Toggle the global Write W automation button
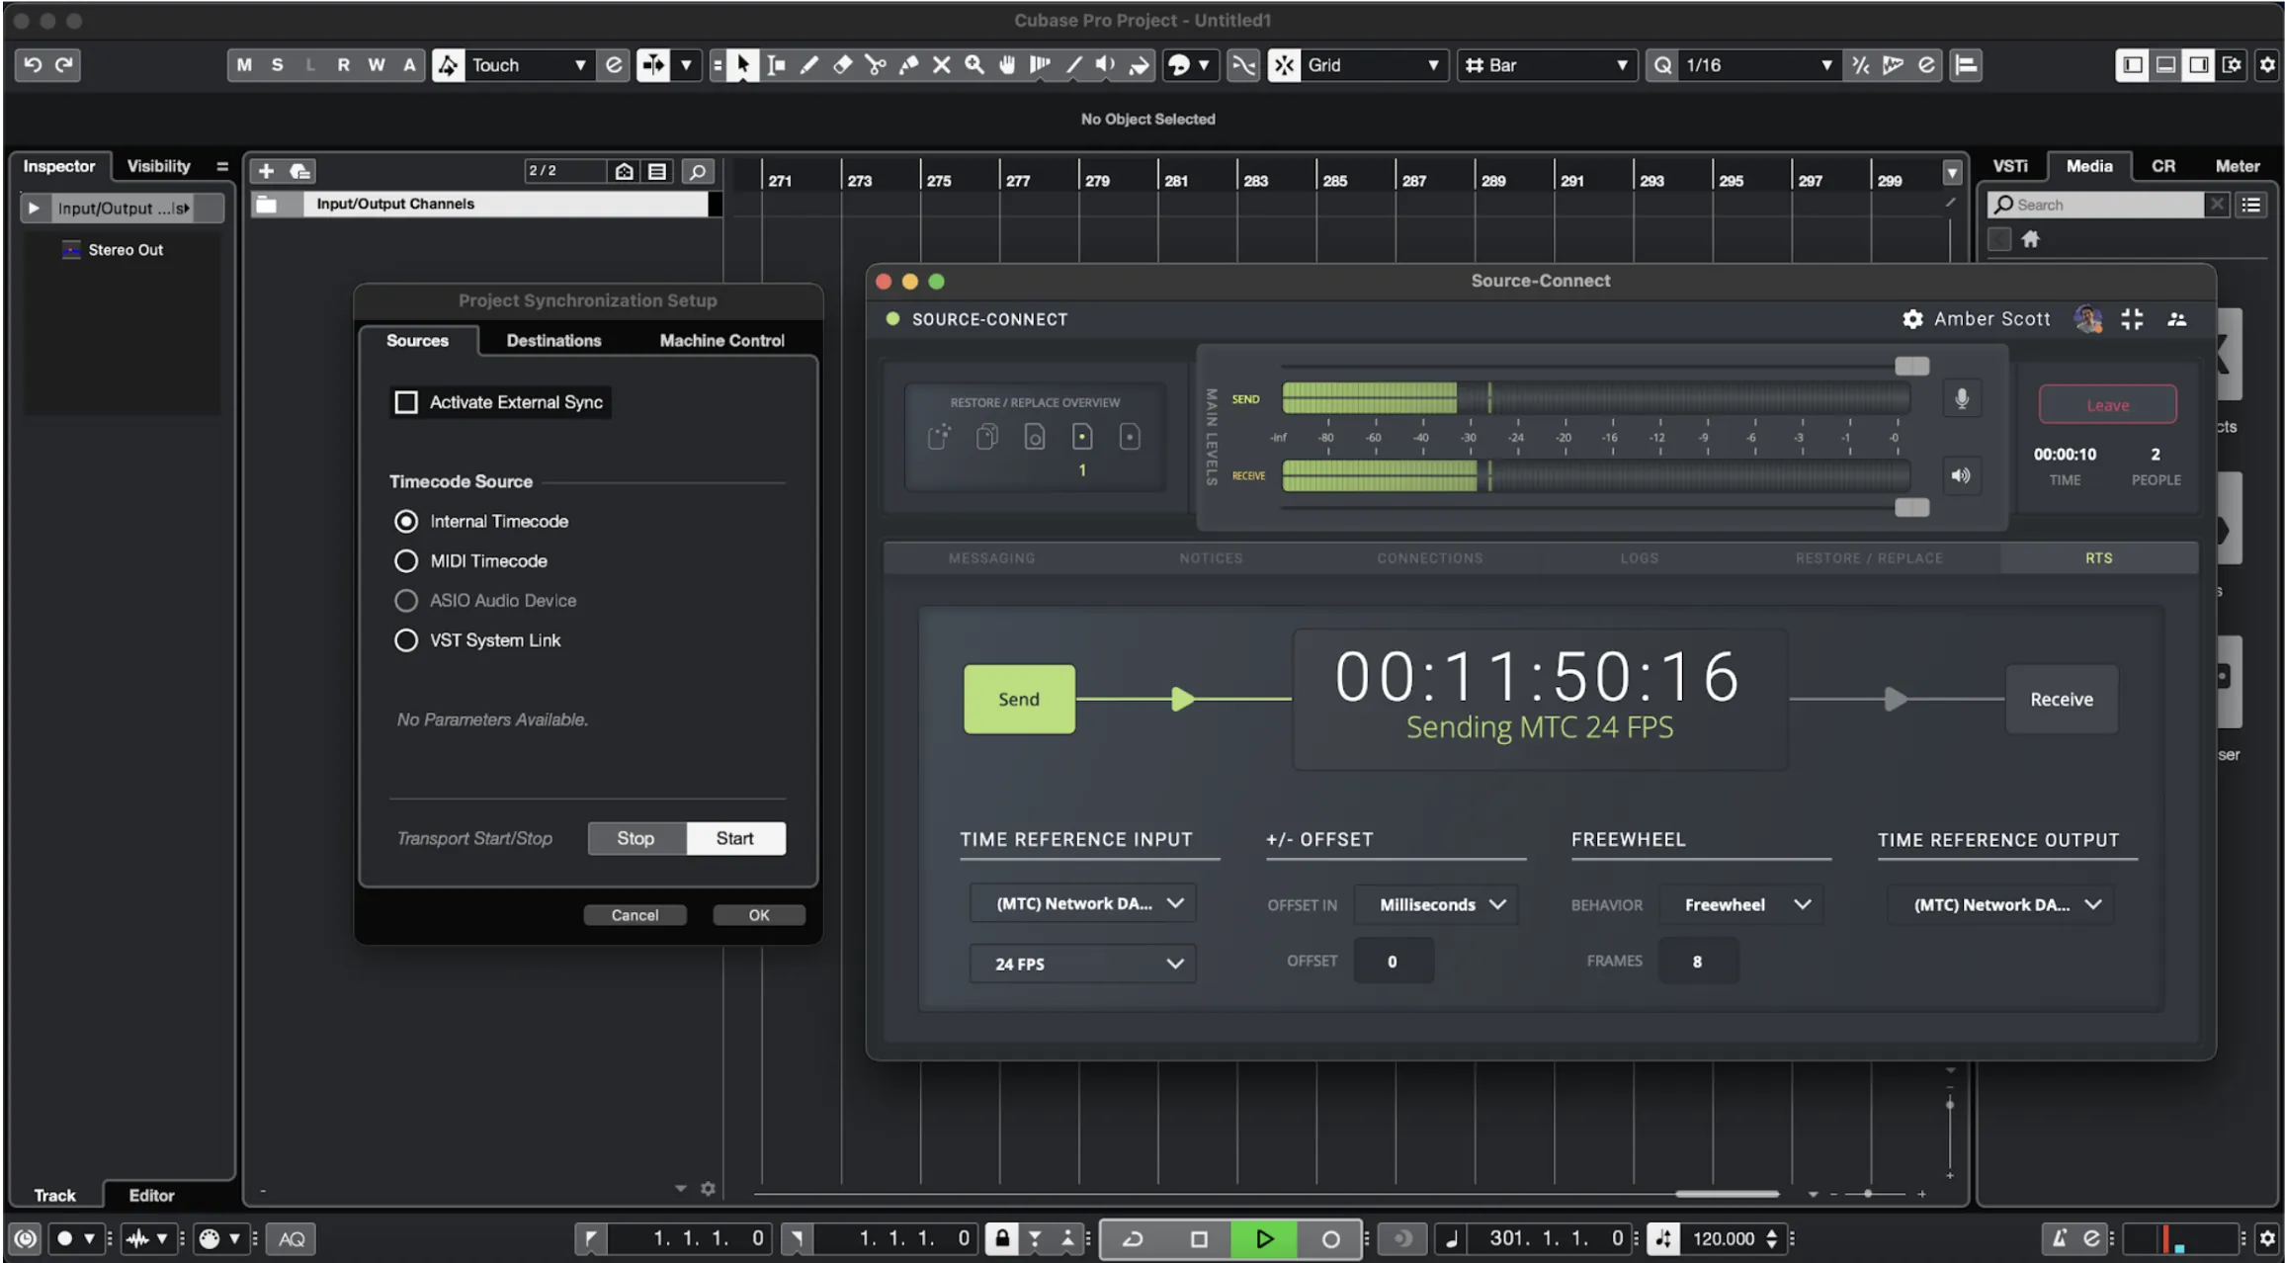 [x=377, y=65]
